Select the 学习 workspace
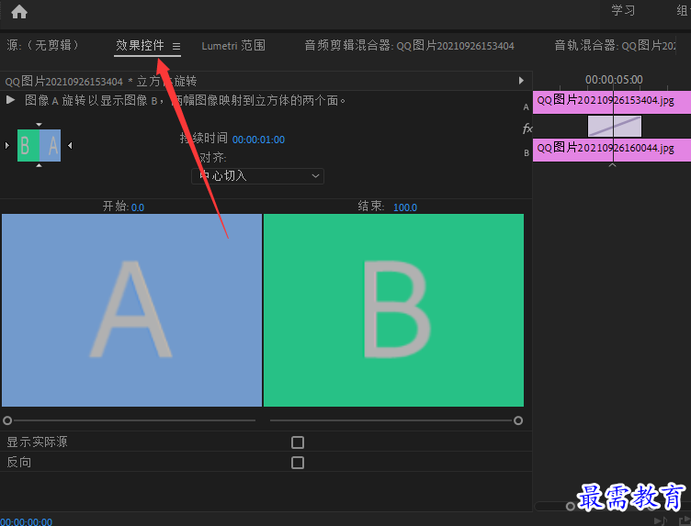The width and height of the screenshot is (691, 526). click(623, 11)
